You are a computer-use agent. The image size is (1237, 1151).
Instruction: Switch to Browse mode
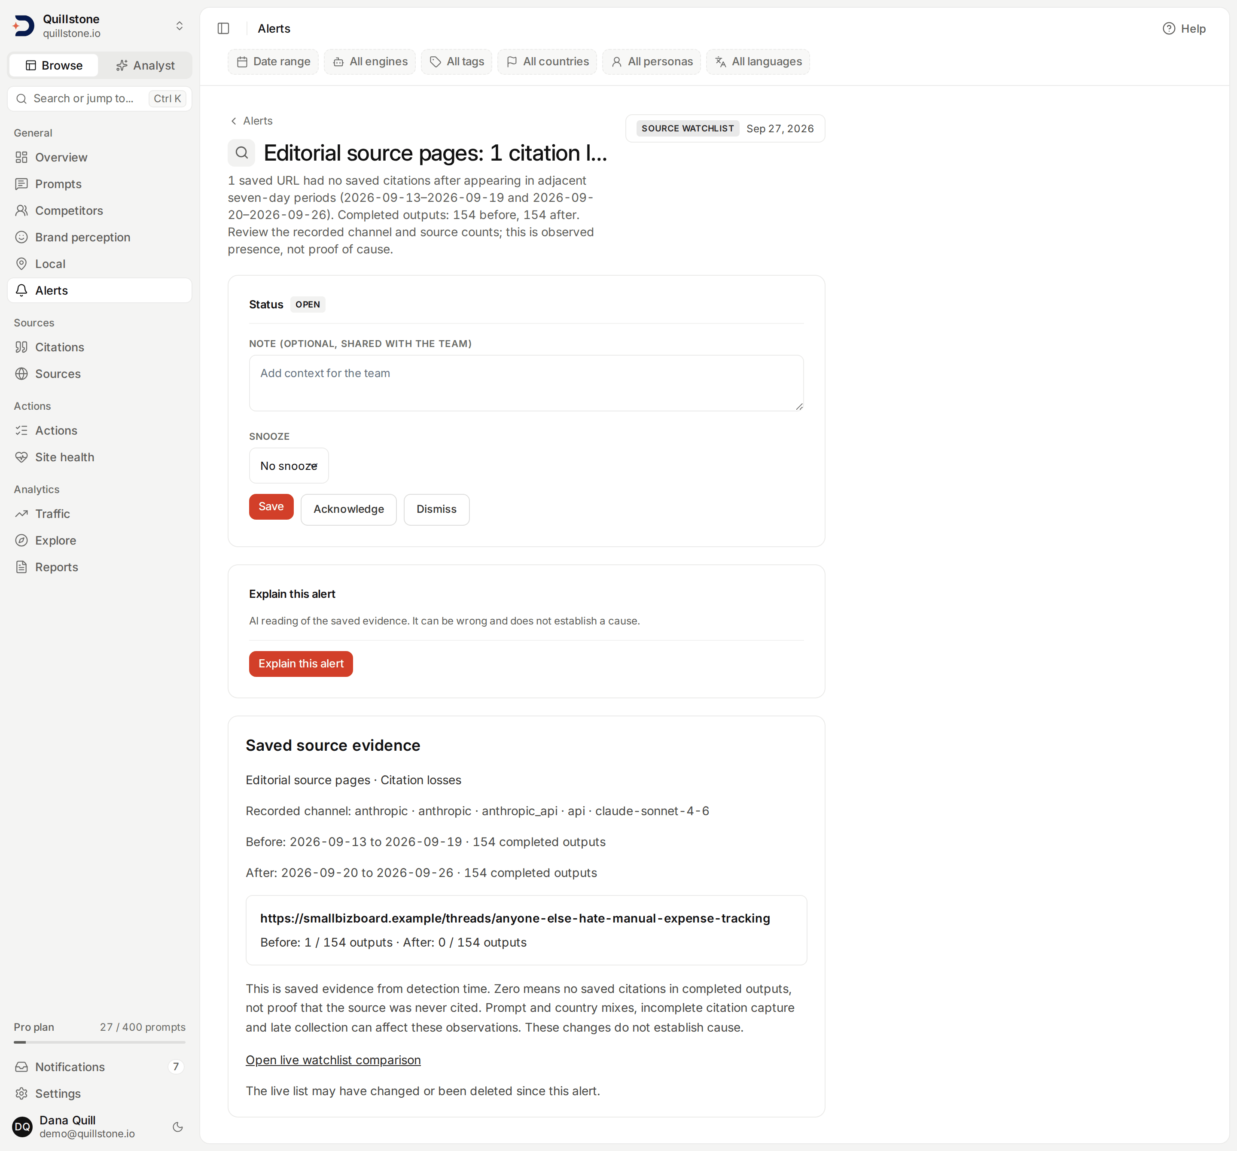54,65
